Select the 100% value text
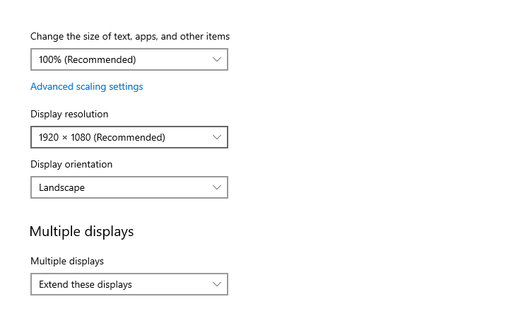The width and height of the screenshot is (511, 328). point(50,59)
